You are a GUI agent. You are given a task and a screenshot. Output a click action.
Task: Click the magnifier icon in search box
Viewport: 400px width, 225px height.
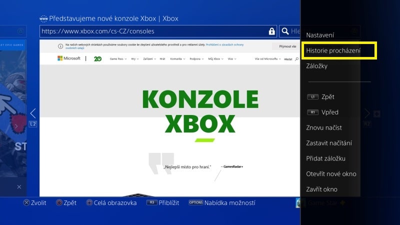click(x=285, y=31)
